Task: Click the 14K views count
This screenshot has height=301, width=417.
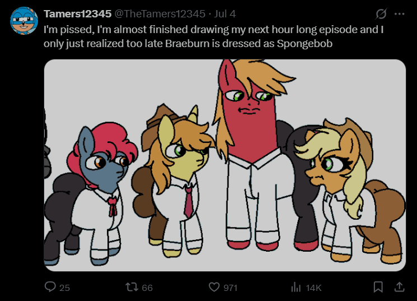Action: (314, 288)
